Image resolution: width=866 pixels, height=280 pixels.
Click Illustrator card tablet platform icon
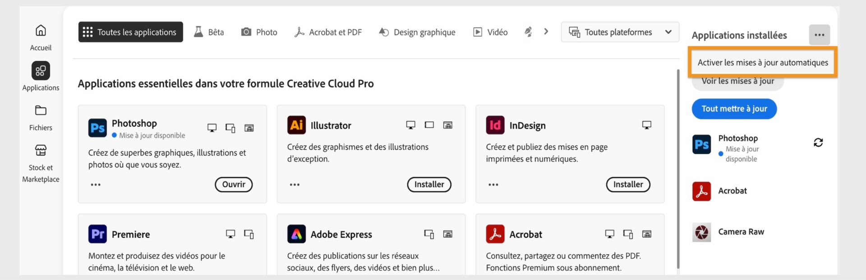click(x=429, y=125)
